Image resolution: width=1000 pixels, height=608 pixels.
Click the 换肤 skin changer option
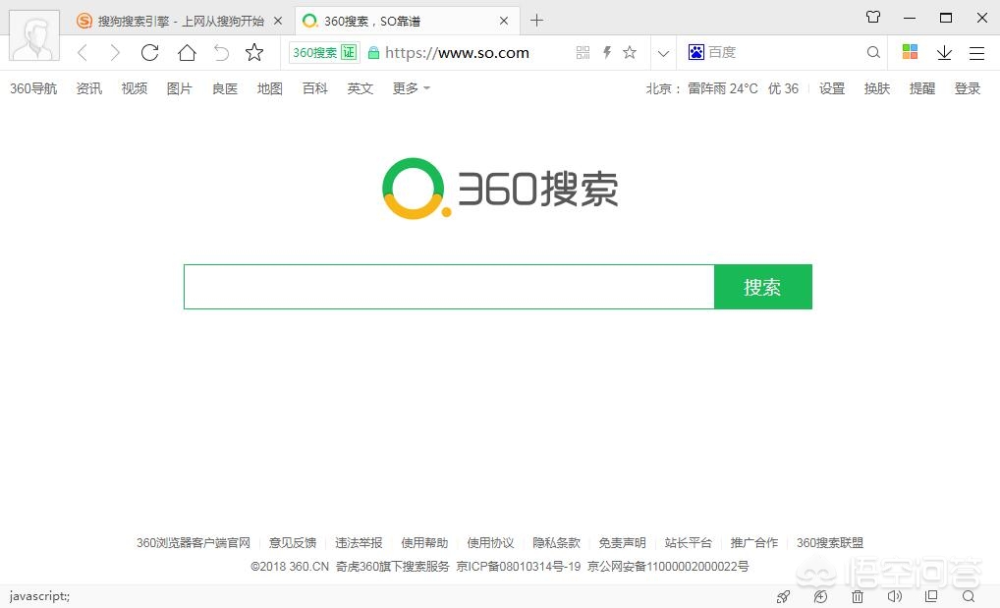click(876, 88)
